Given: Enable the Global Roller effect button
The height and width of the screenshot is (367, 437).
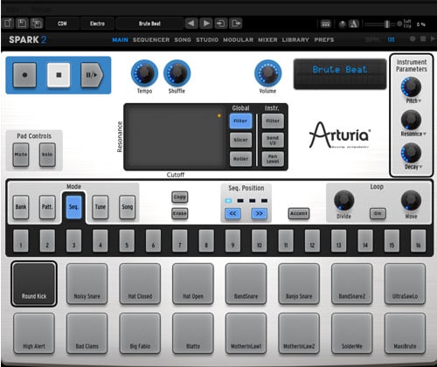Looking at the screenshot, I should pos(240,159).
